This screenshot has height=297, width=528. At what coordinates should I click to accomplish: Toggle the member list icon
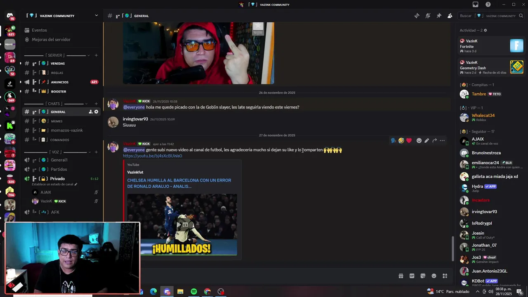[x=450, y=16]
